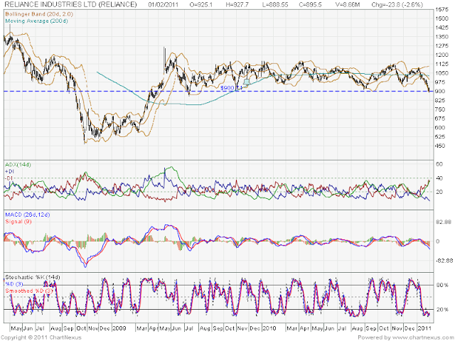Select the Signal (9) legend label
The width and height of the screenshot is (455, 341).
pos(18,222)
